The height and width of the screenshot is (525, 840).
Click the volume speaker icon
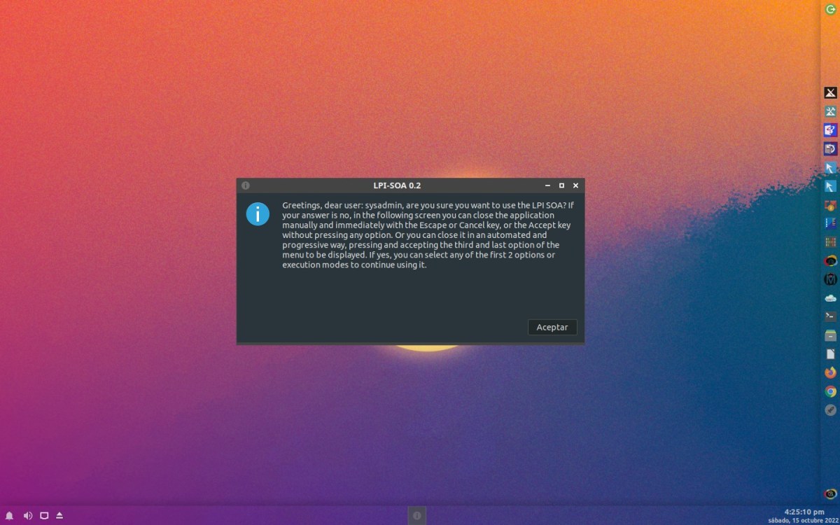click(x=27, y=516)
